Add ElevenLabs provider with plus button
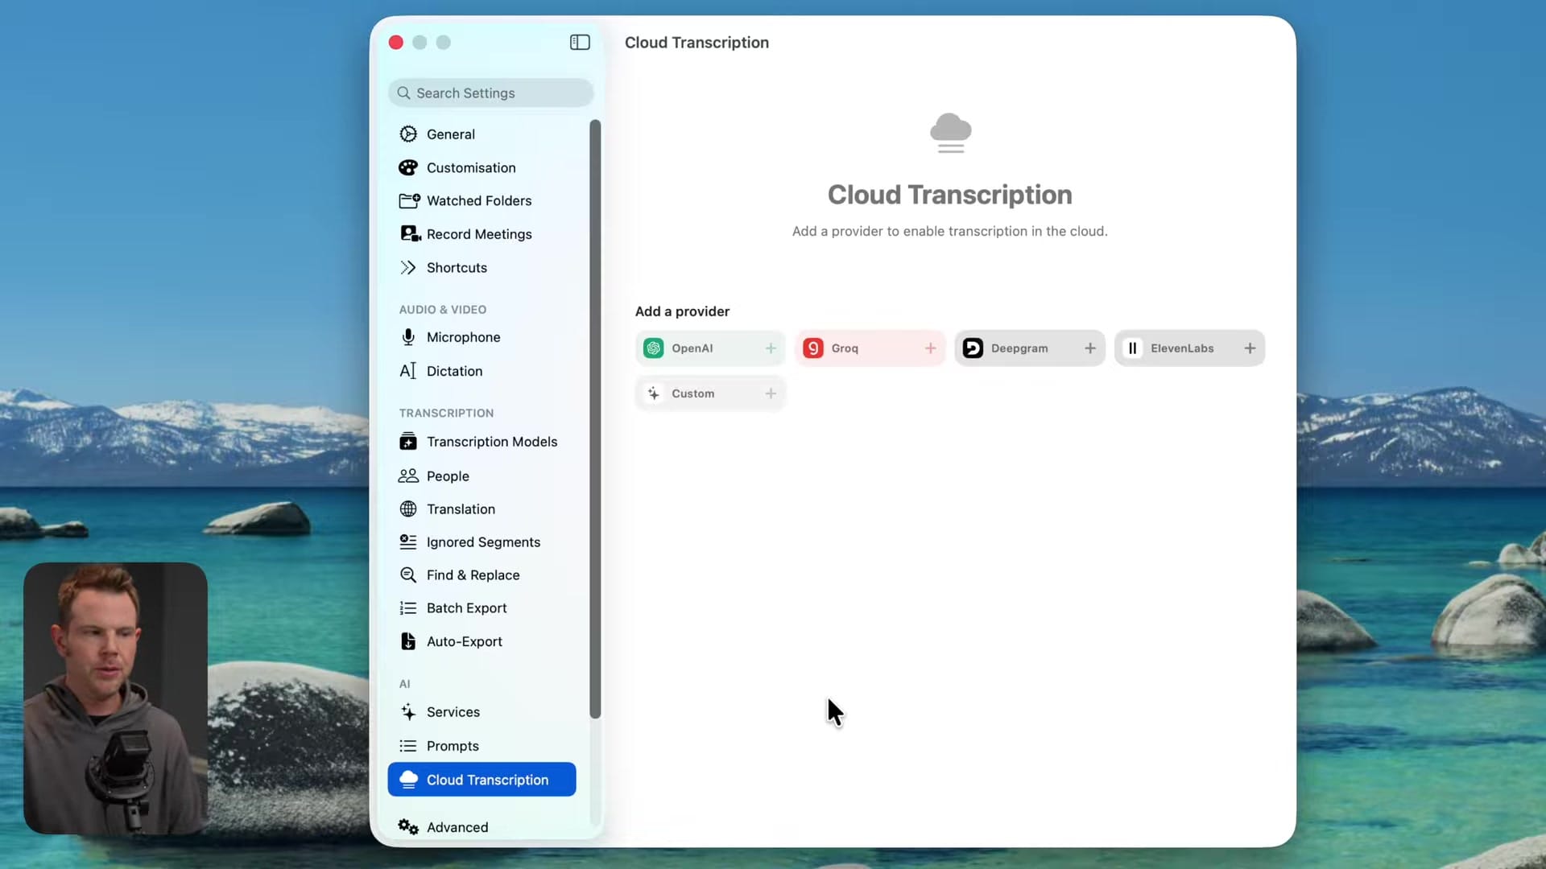Image resolution: width=1546 pixels, height=869 pixels. 1250,348
